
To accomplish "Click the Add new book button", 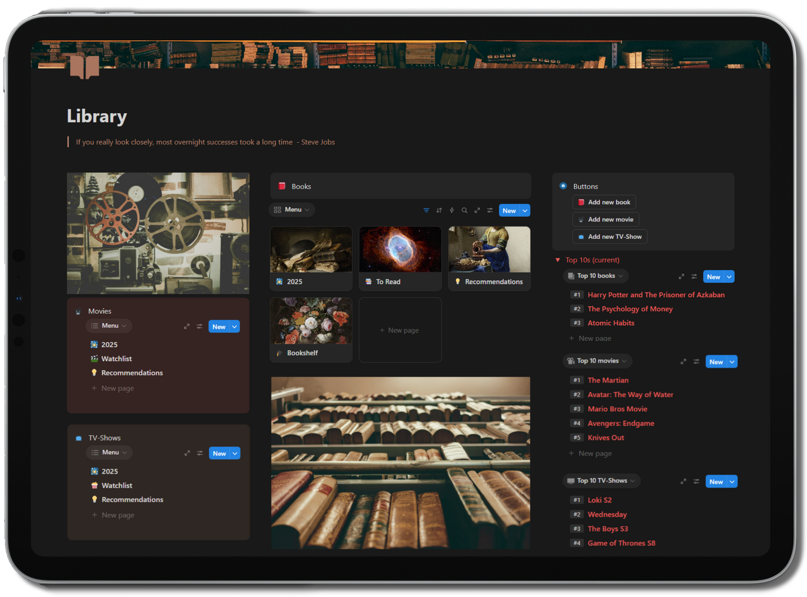I will click(x=604, y=202).
